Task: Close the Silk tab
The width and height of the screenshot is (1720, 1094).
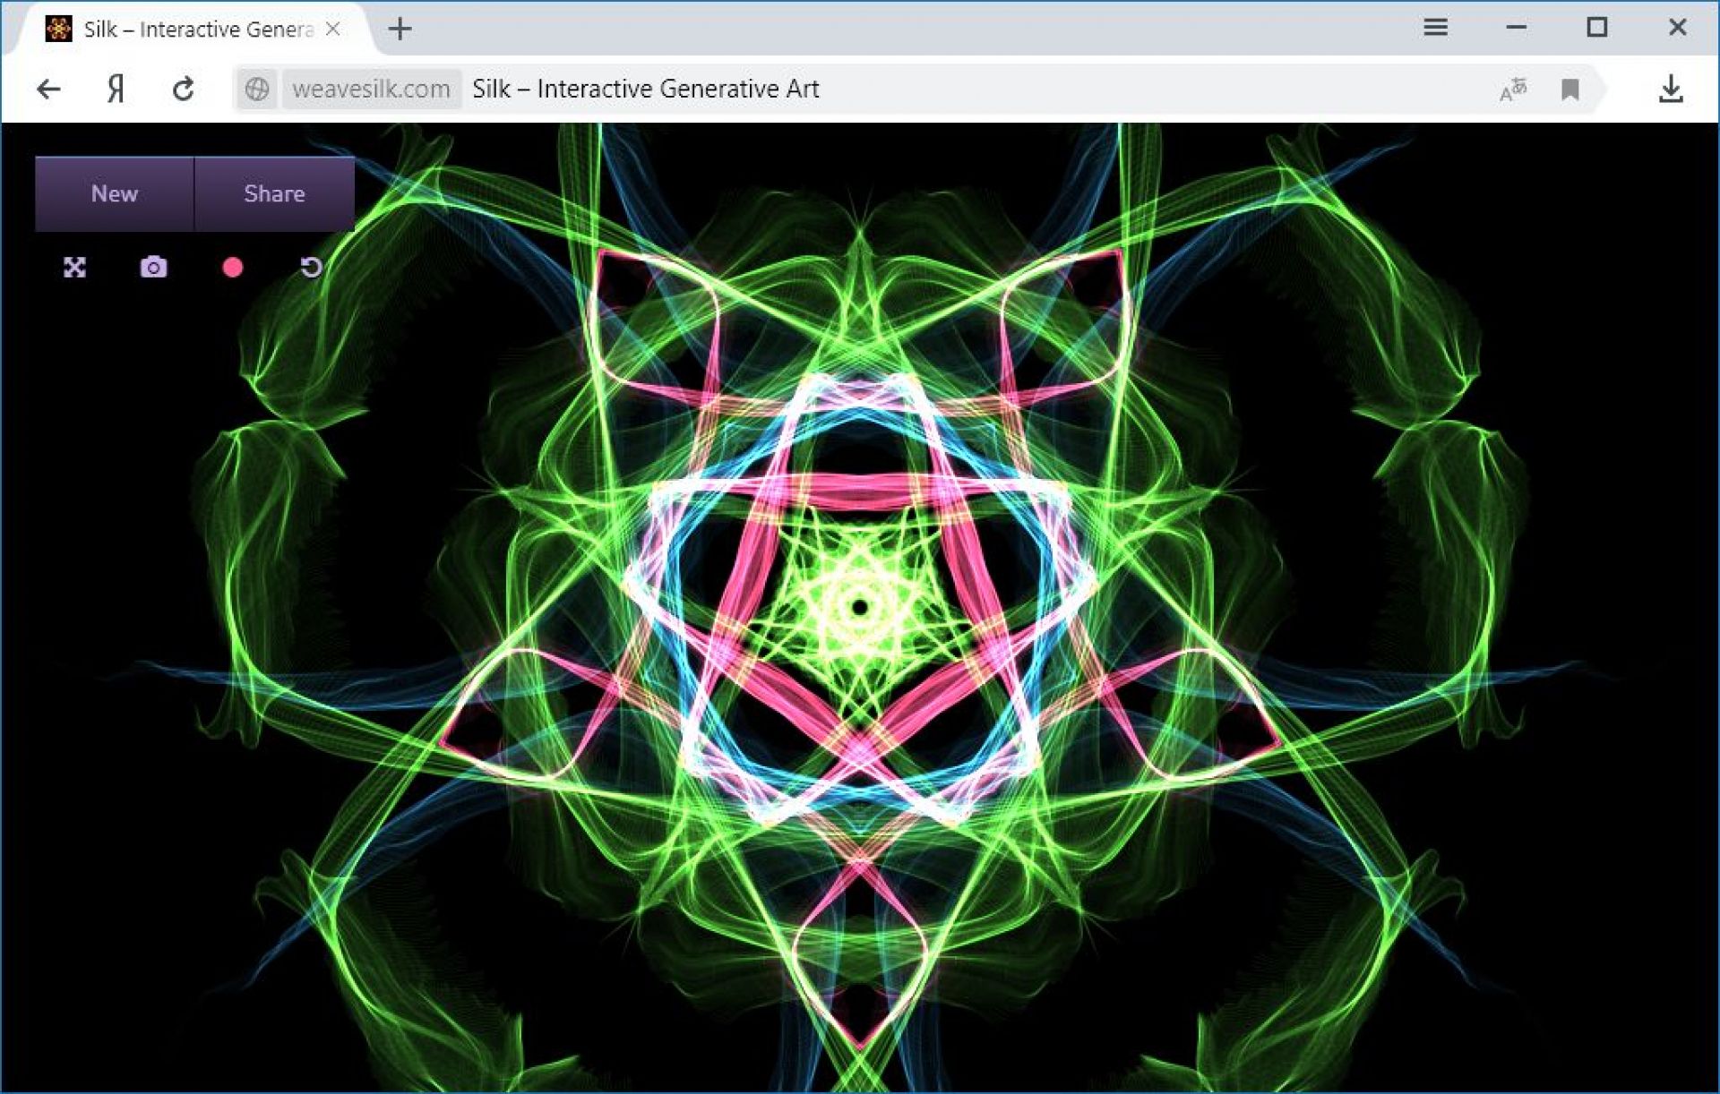Action: pyautogui.click(x=333, y=30)
